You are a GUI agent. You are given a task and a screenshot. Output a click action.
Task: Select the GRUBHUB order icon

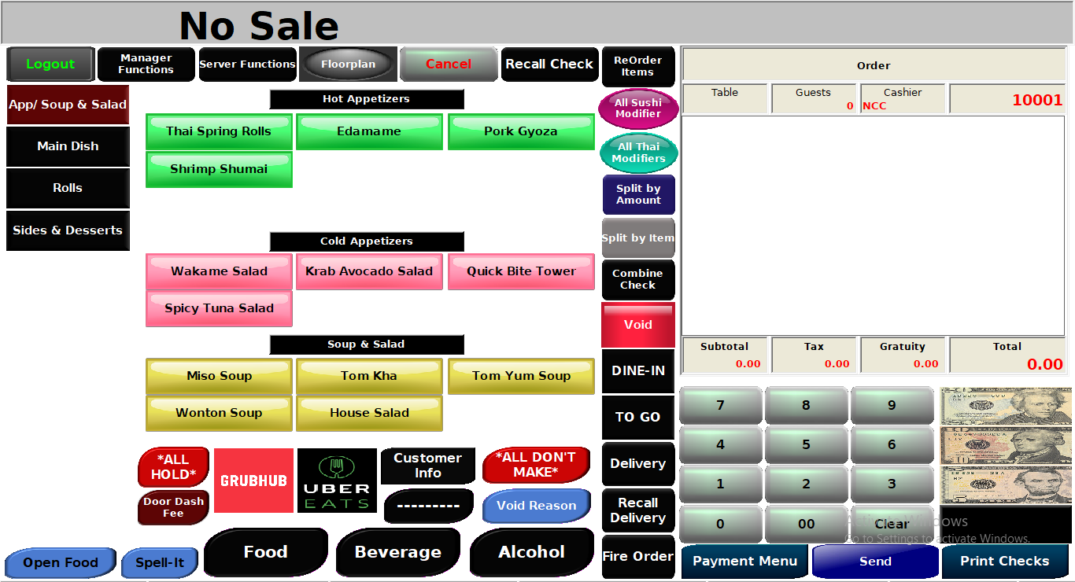point(253,480)
